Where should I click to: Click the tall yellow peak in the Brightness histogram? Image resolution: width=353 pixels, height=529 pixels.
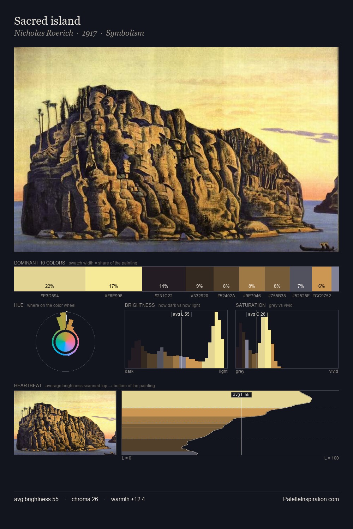[216, 340]
